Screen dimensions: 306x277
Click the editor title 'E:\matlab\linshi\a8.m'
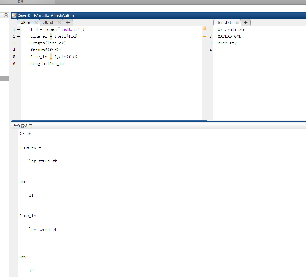pyautogui.click(x=54, y=16)
